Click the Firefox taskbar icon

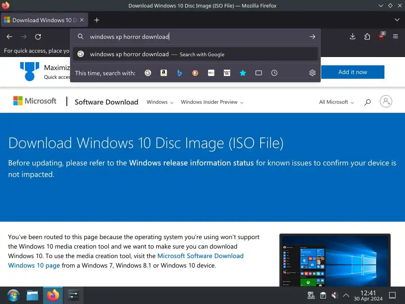click(53, 295)
